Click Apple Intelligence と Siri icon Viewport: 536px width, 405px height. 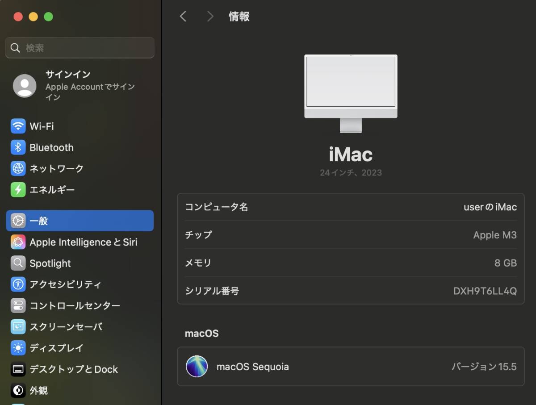pyautogui.click(x=18, y=242)
